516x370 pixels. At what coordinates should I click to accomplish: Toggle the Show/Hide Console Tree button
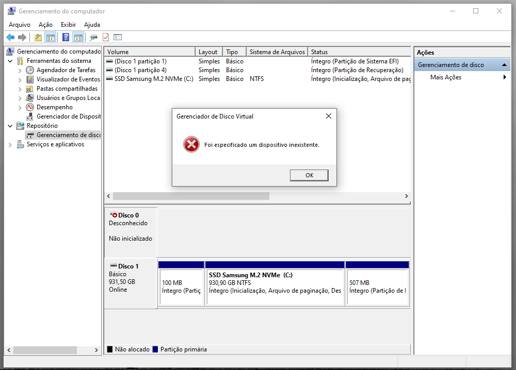51,37
